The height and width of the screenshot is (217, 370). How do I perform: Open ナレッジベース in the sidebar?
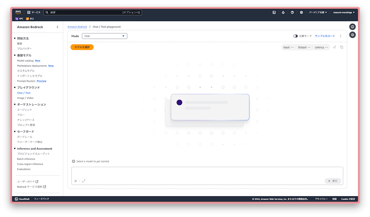click(x=26, y=120)
